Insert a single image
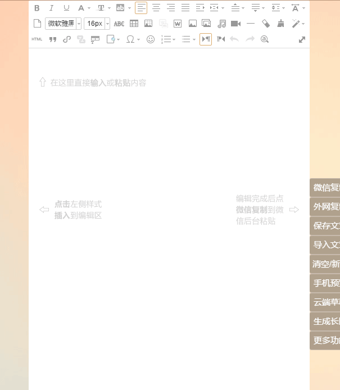The width and height of the screenshot is (340, 390). [193, 24]
